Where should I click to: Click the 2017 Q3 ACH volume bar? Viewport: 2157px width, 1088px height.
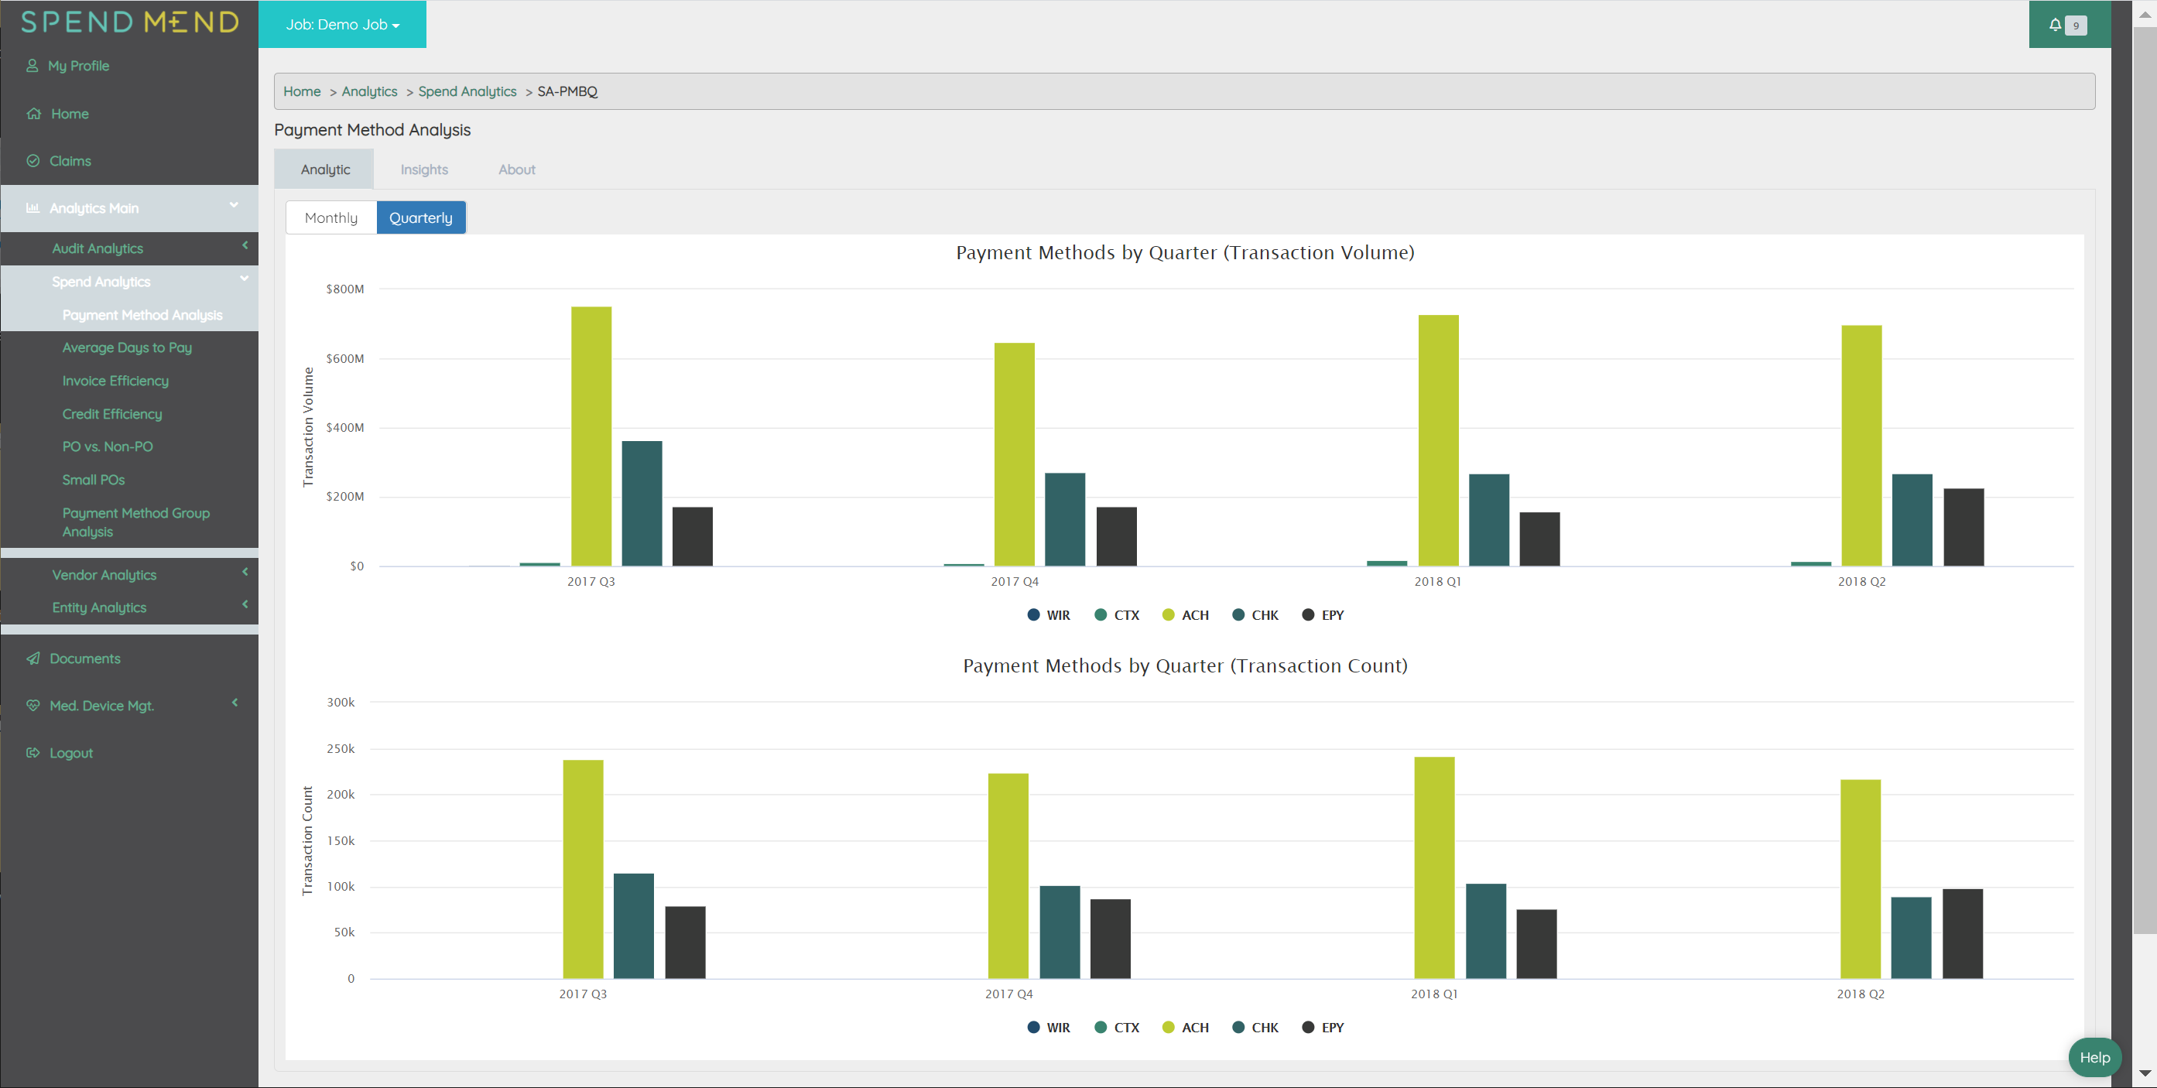pyautogui.click(x=591, y=436)
